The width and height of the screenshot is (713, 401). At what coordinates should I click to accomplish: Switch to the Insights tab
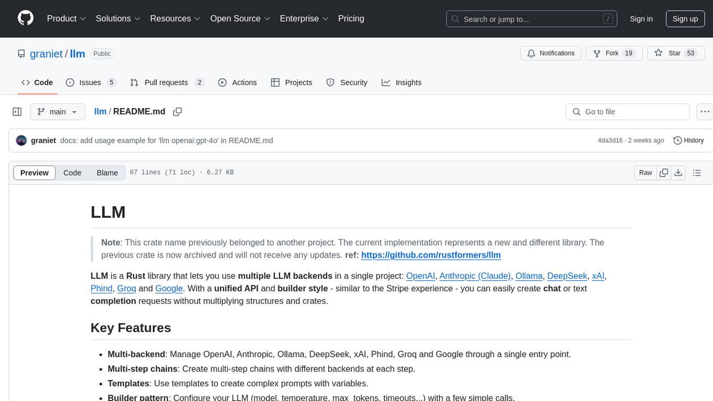(402, 82)
